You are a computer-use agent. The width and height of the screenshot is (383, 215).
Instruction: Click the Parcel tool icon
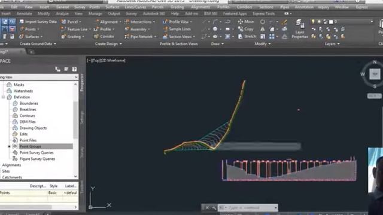point(63,21)
